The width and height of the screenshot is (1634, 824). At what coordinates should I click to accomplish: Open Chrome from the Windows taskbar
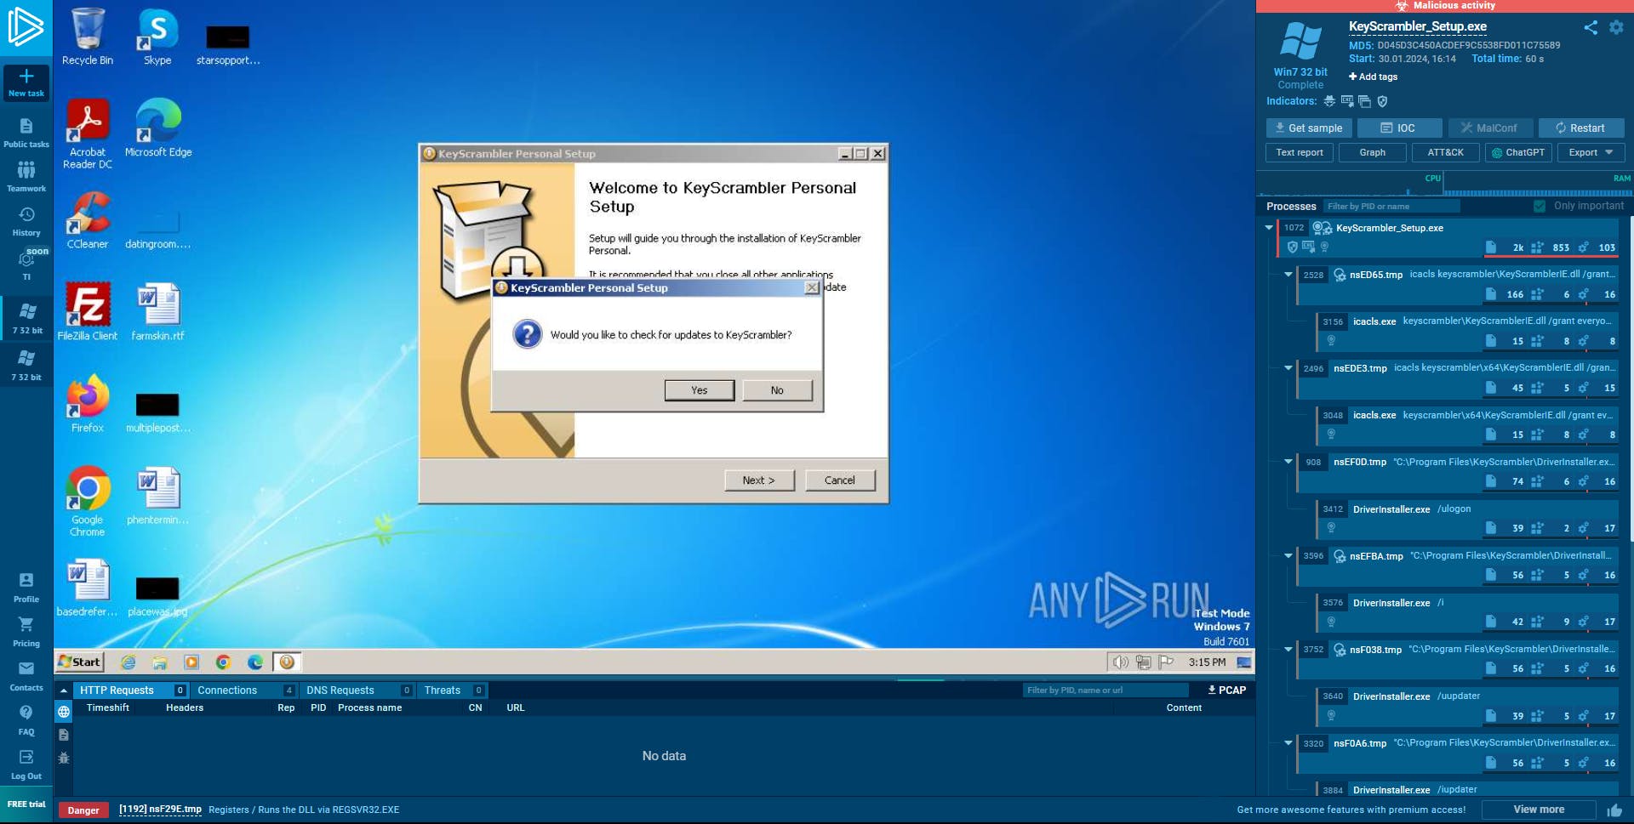(223, 662)
